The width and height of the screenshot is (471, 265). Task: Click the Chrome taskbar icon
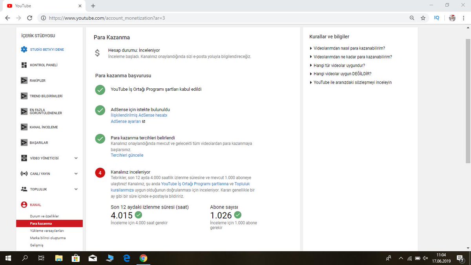click(x=143, y=258)
